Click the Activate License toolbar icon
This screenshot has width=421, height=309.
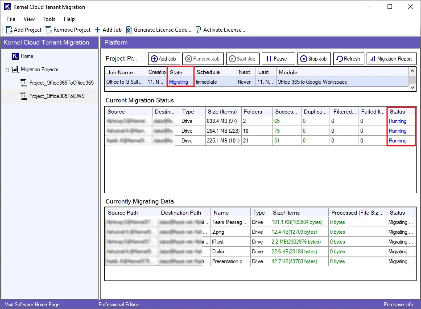point(198,30)
